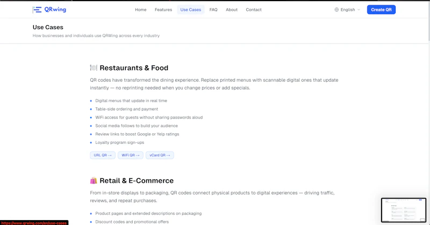Click the qrwing.com URL status text
Viewport: 430px width, 225px height.
click(x=34, y=223)
